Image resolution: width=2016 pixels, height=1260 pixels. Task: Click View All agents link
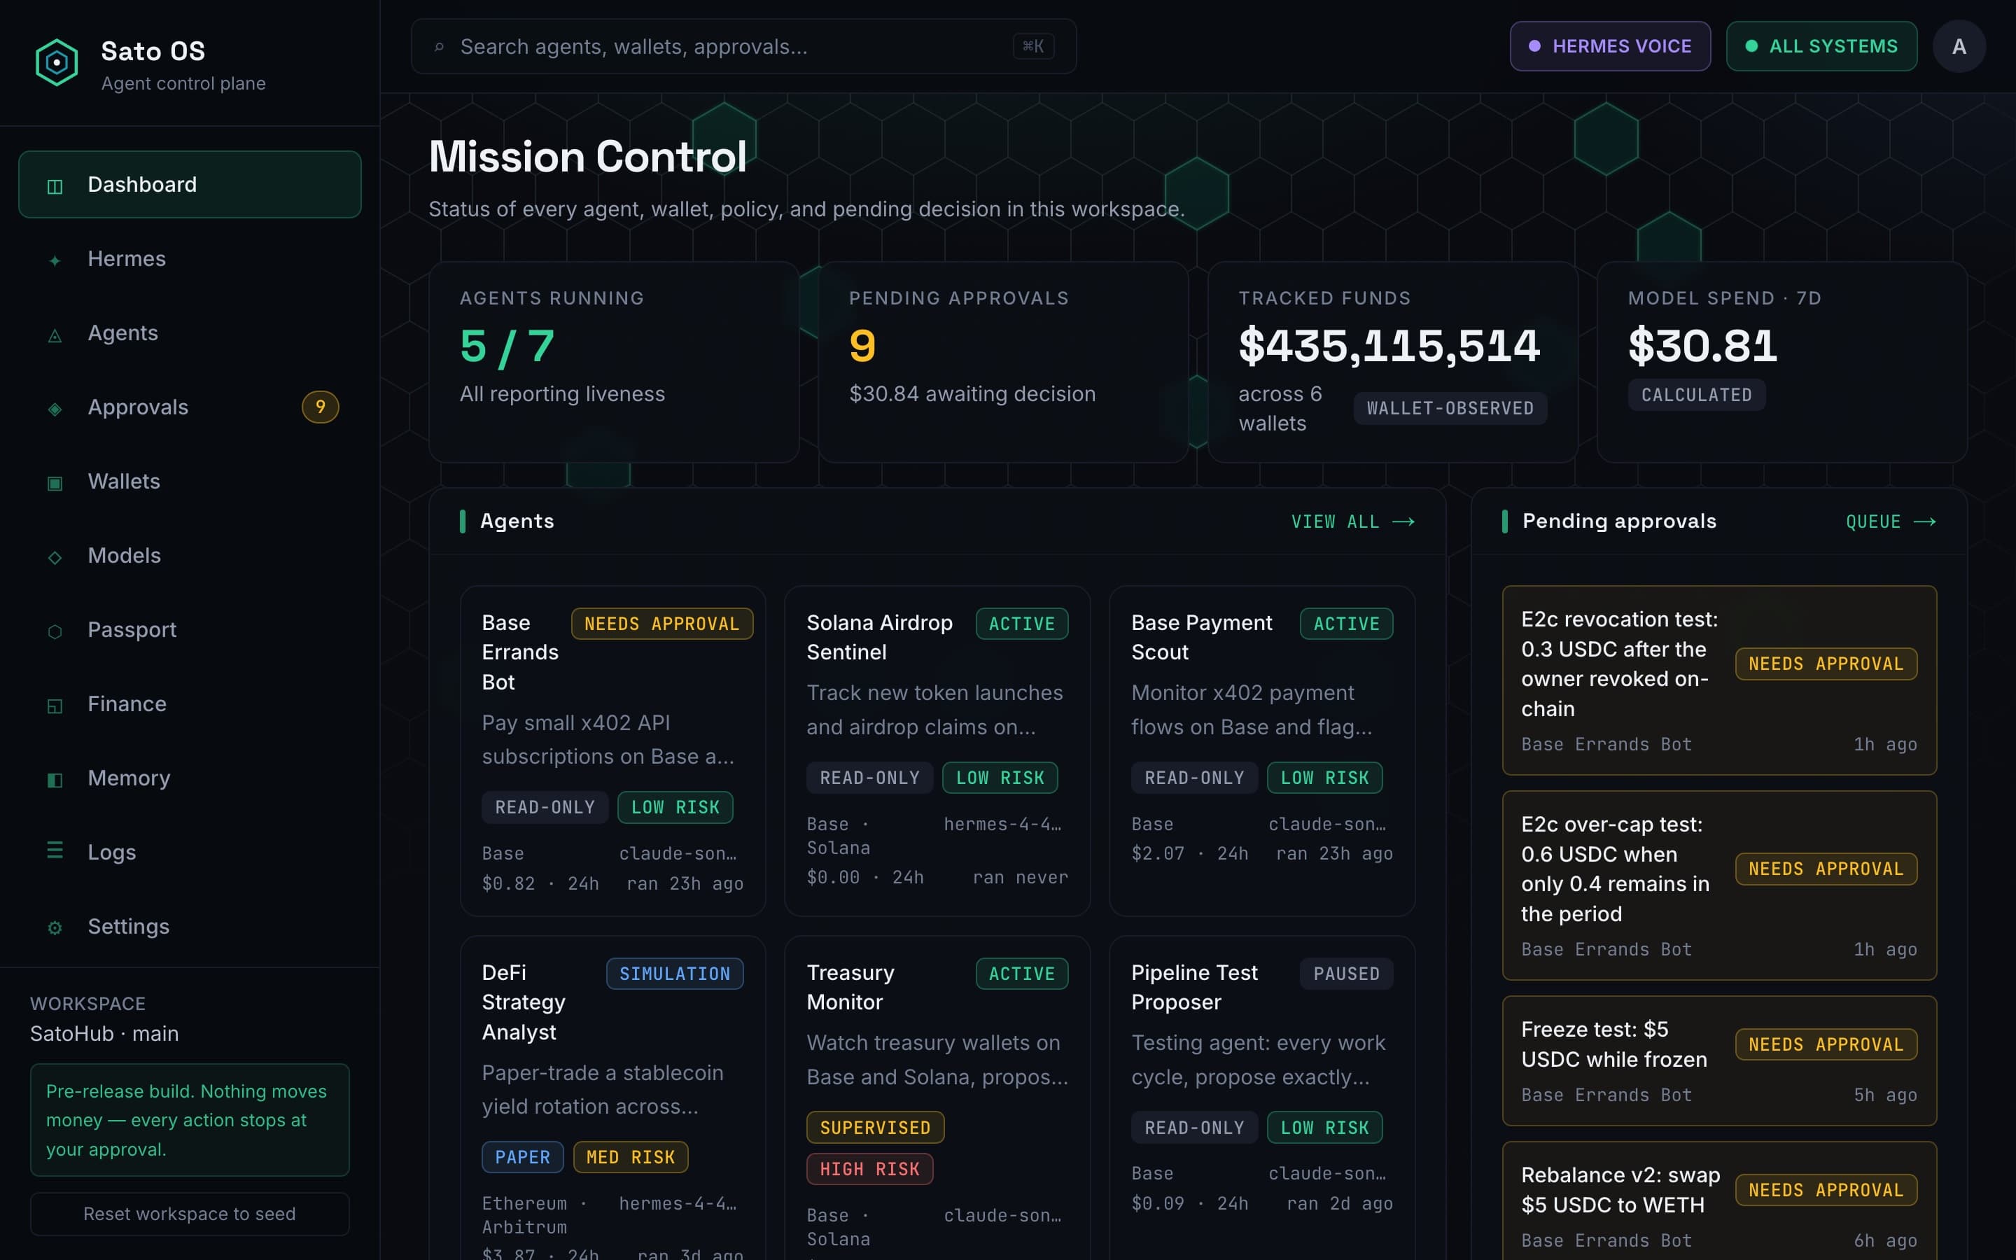coord(1353,521)
